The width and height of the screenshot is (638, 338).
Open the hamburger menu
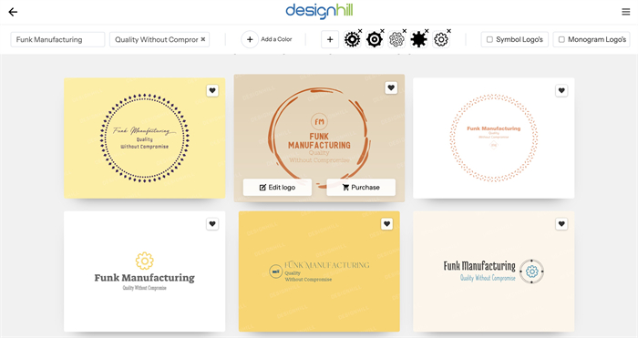(x=626, y=12)
